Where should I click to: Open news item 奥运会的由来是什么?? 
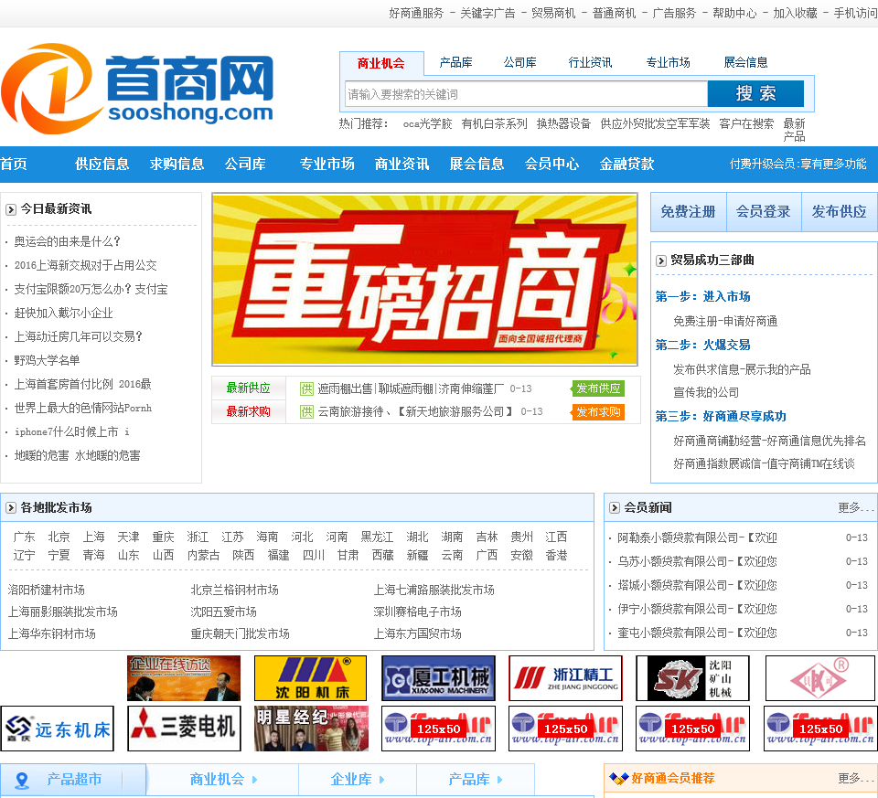[x=67, y=241]
